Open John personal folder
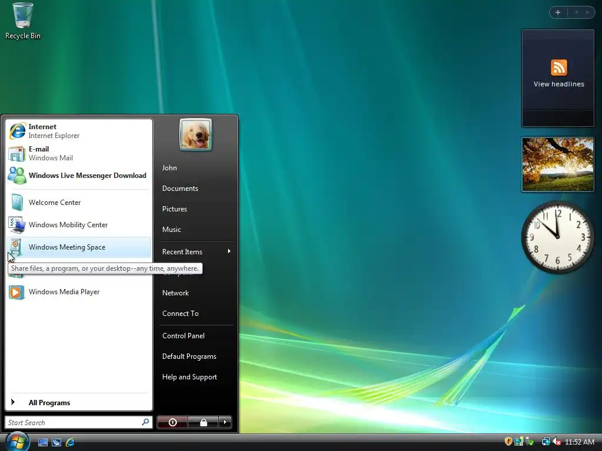Viewport: 602px width, 451px height. 169,168
